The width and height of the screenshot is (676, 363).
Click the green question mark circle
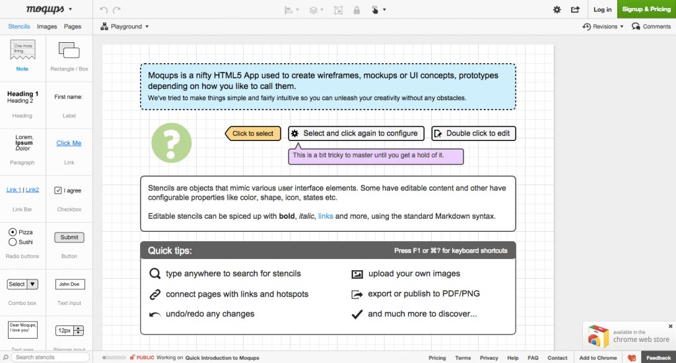point(172,142)
